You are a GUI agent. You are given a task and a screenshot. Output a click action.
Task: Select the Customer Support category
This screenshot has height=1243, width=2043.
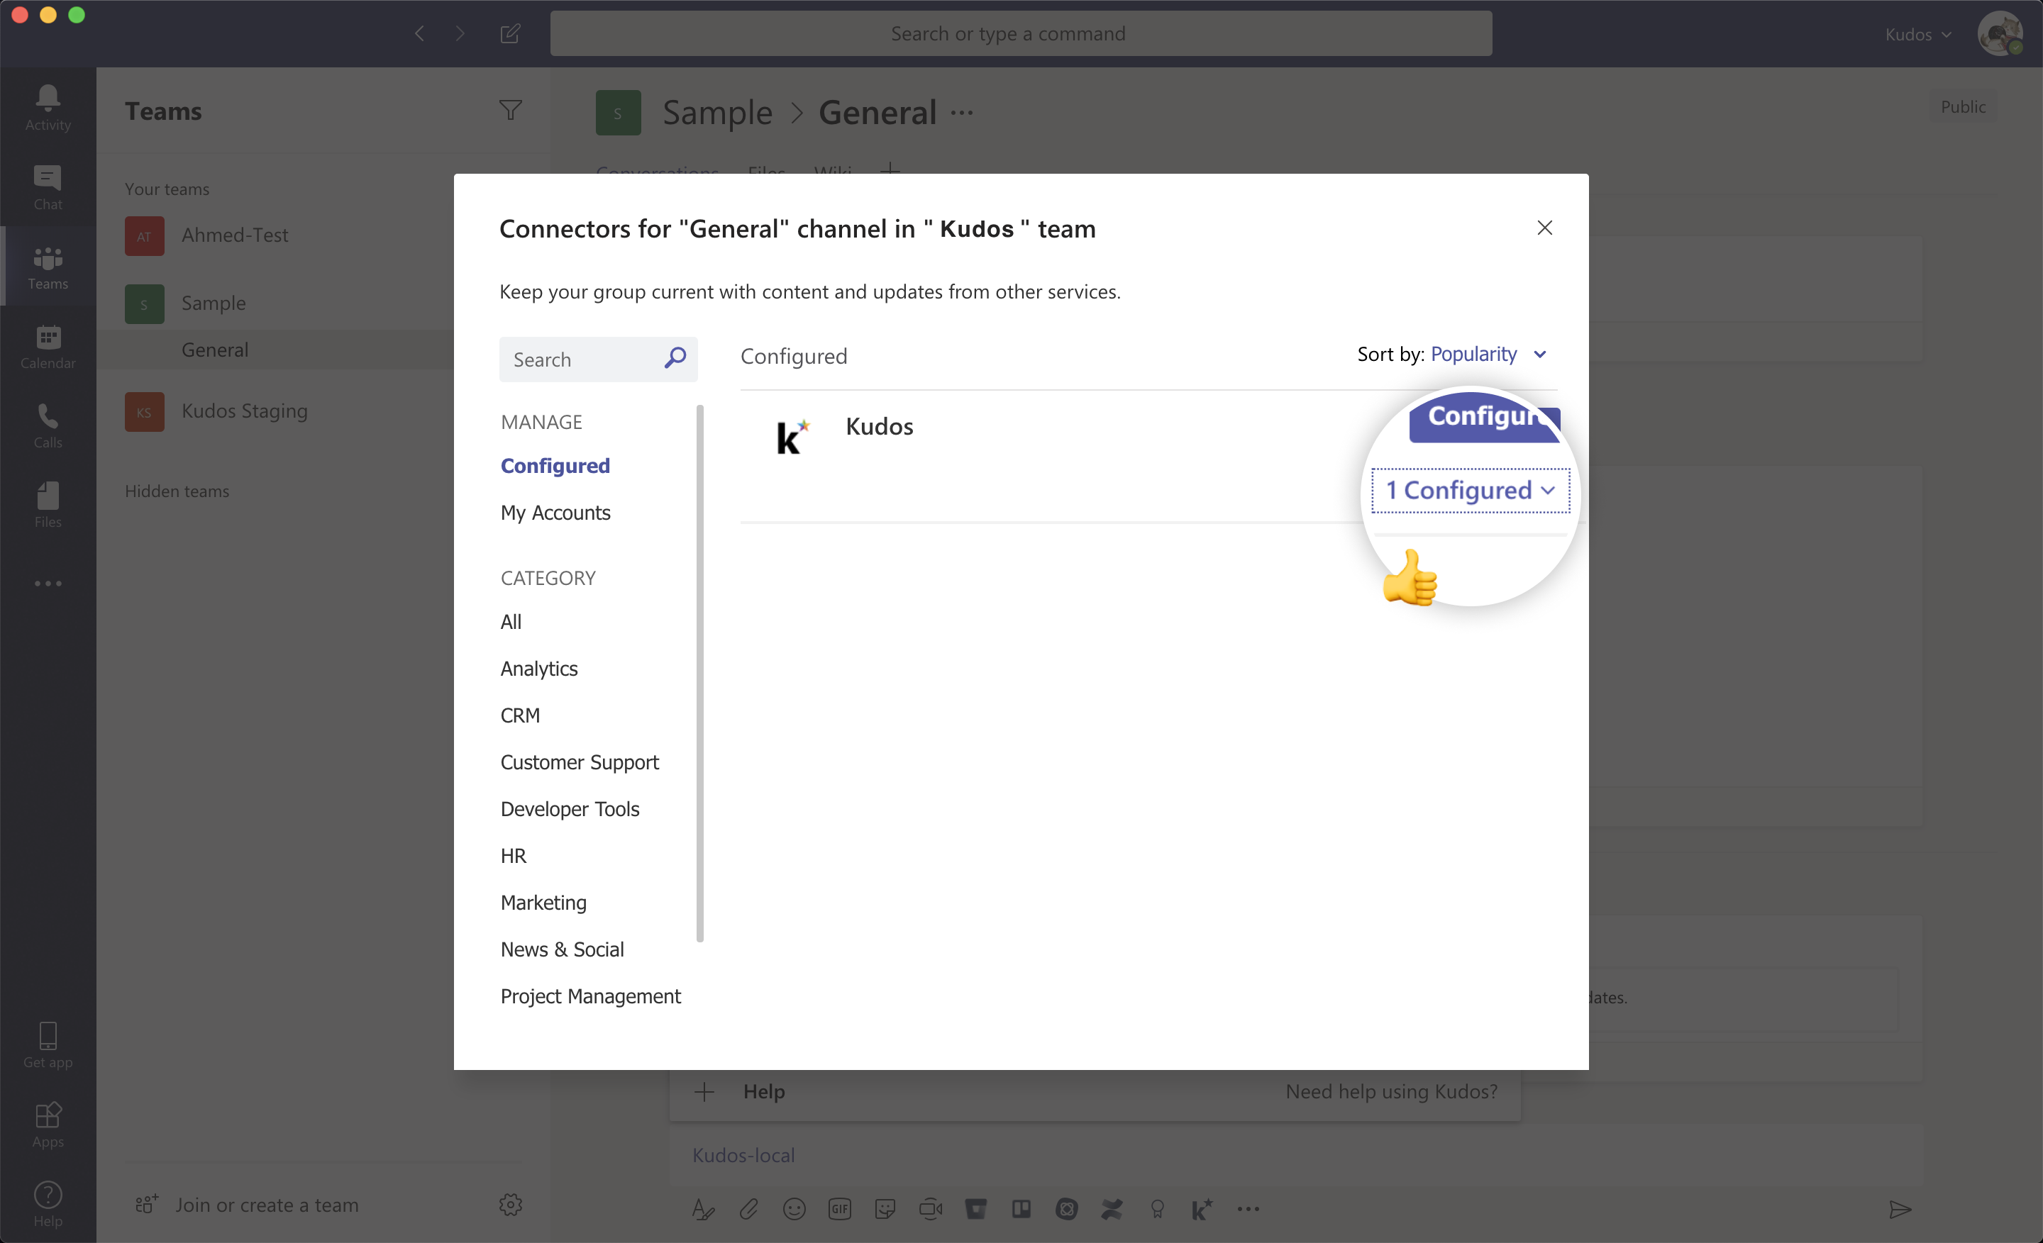coord(579,762)
